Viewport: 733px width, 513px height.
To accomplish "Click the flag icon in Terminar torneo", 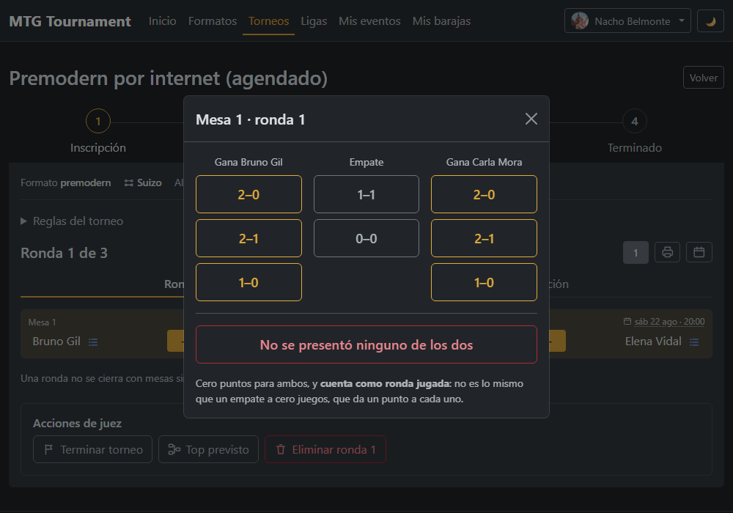I will pyautogui.click(x=48, y=449).
